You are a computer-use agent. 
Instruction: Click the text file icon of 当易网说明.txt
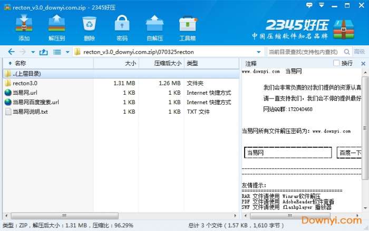point(8,112)
